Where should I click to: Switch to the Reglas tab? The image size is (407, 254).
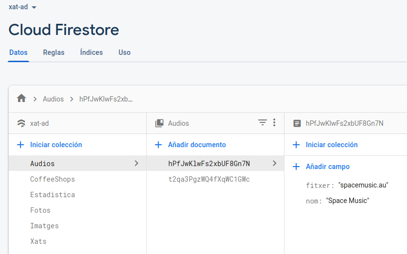click(x=53, y=52)
